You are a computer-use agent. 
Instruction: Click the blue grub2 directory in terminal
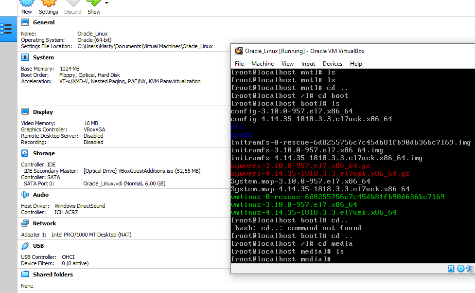pyautogui.click(x=242, y=135)
